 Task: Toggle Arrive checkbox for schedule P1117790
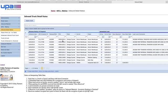(102, 63)
